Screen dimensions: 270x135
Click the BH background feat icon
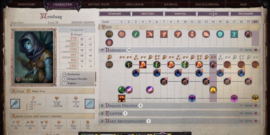click(109, 34)
